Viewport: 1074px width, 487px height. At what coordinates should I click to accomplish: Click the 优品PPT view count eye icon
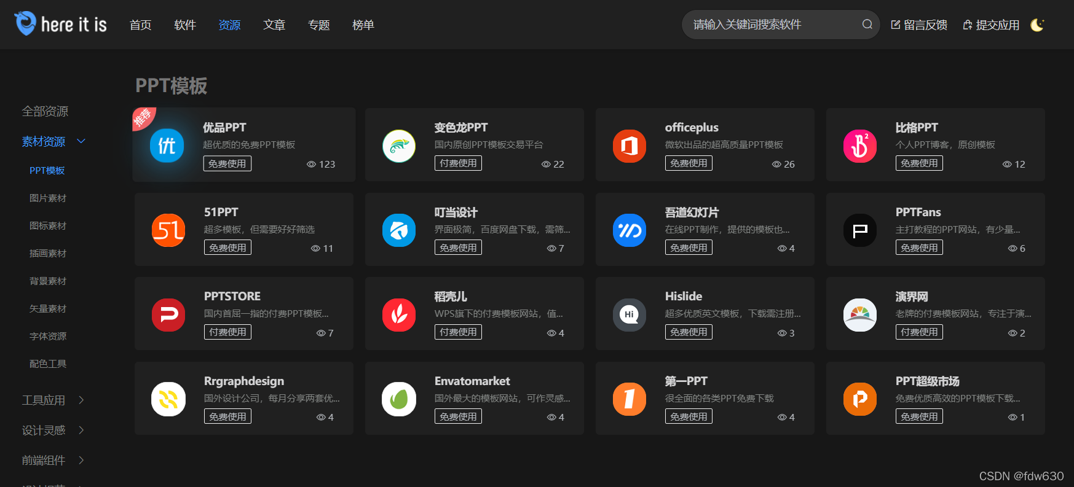[x=311, y=164]
